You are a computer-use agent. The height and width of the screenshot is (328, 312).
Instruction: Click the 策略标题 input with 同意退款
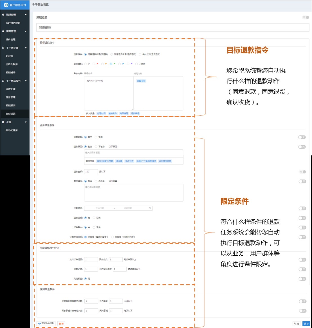pyautogui.click(x=173, y=28)
